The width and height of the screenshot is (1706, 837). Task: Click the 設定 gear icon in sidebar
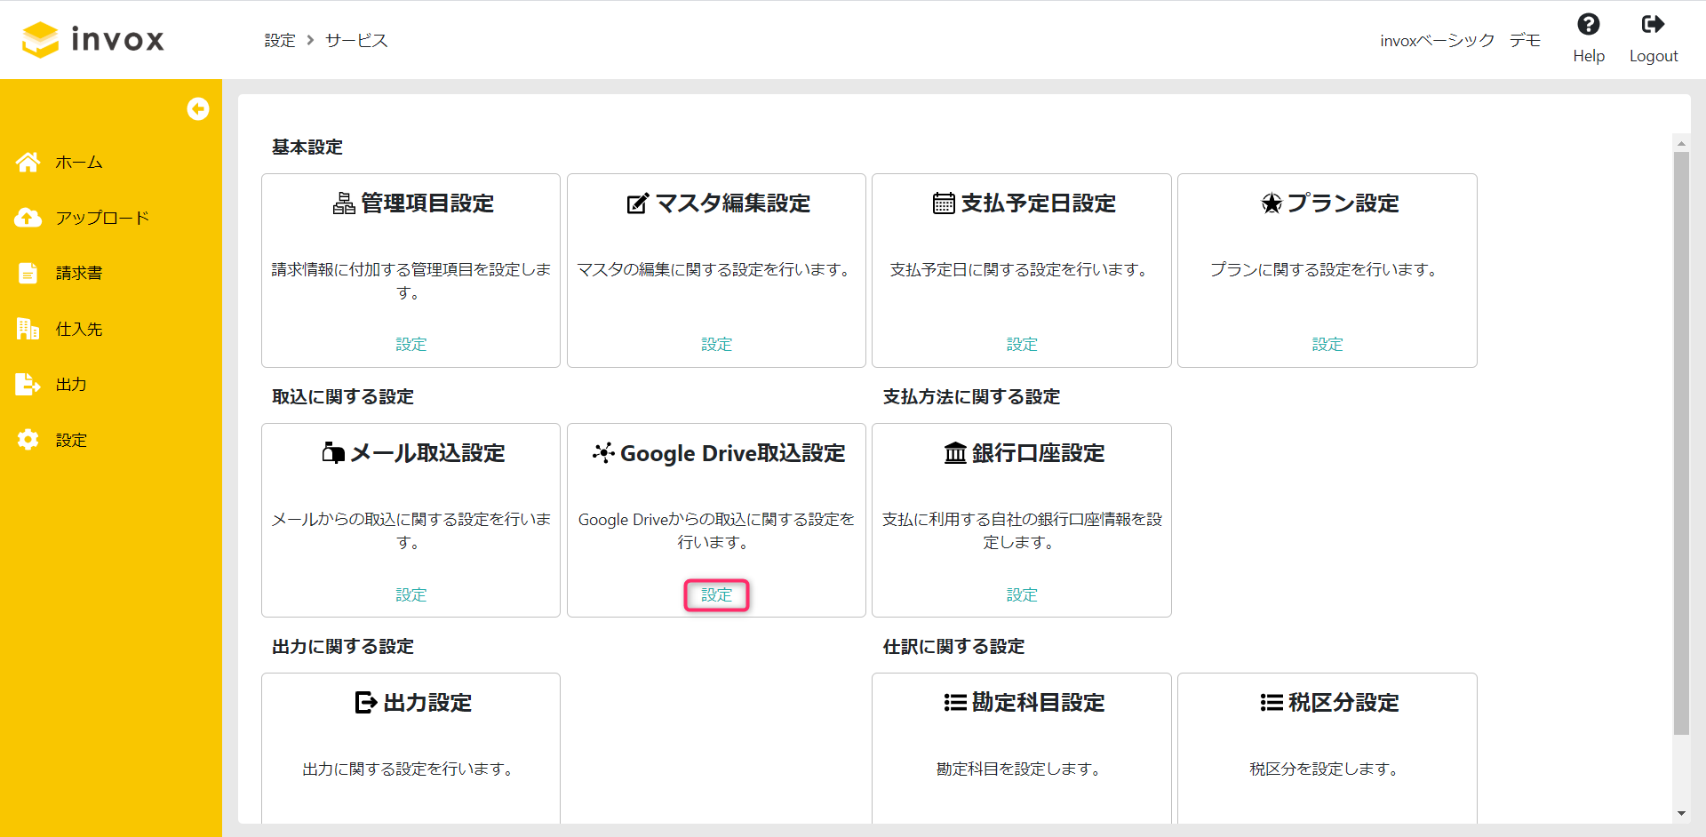click(28, 440)
